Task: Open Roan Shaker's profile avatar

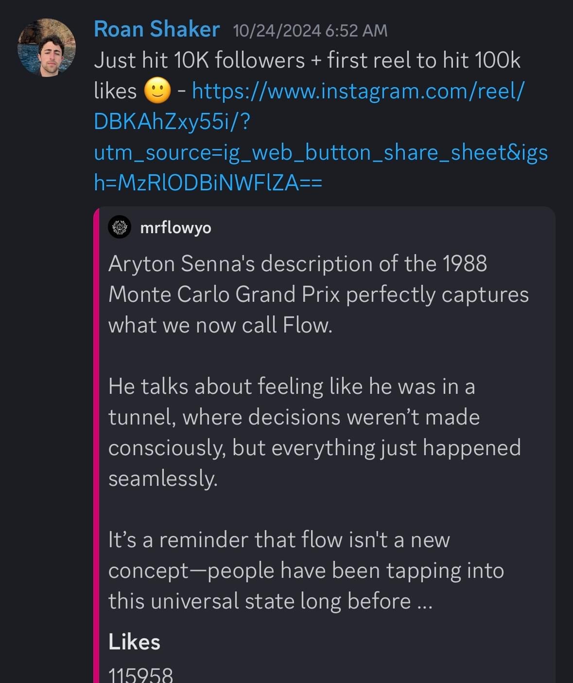Action: point(47,48)
